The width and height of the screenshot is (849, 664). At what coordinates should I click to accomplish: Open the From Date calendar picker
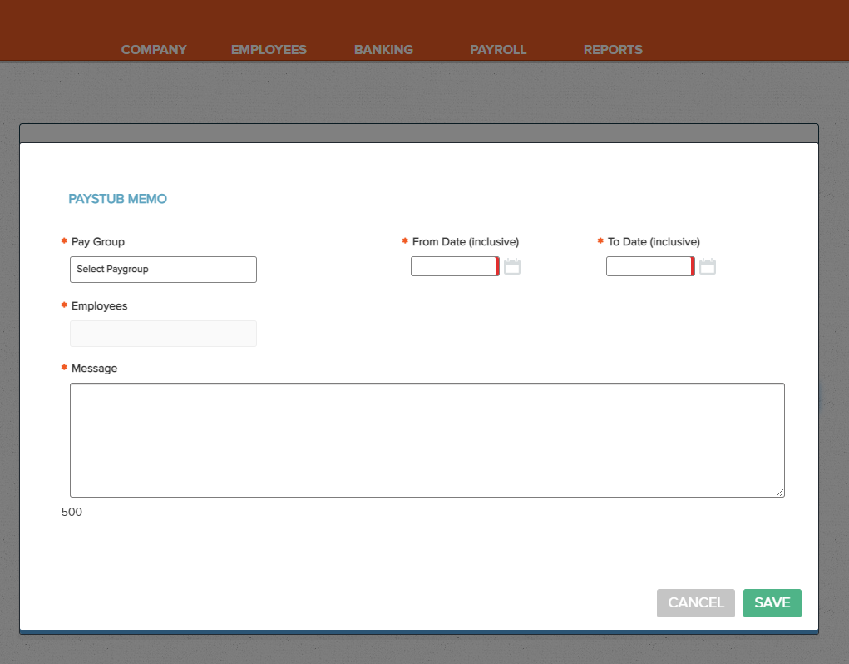[512, 266]
